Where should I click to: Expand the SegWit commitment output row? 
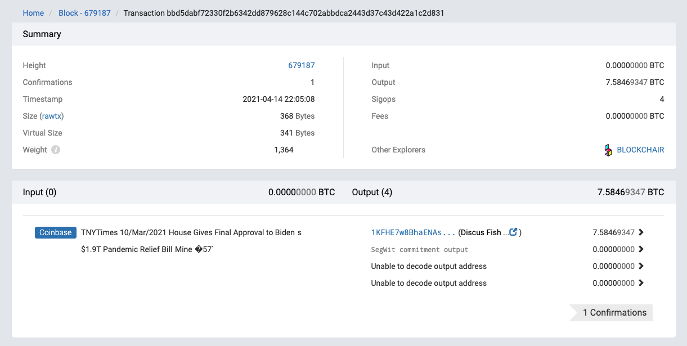(x=641, y=249)
